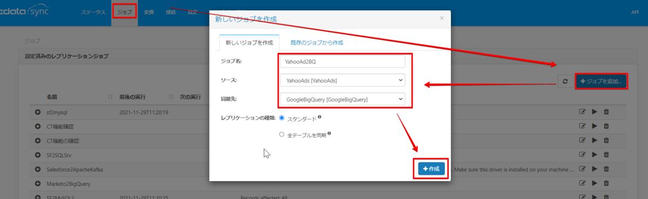Click the 設定済みのレプリケーションジョブ panel heading

(66, 56)
